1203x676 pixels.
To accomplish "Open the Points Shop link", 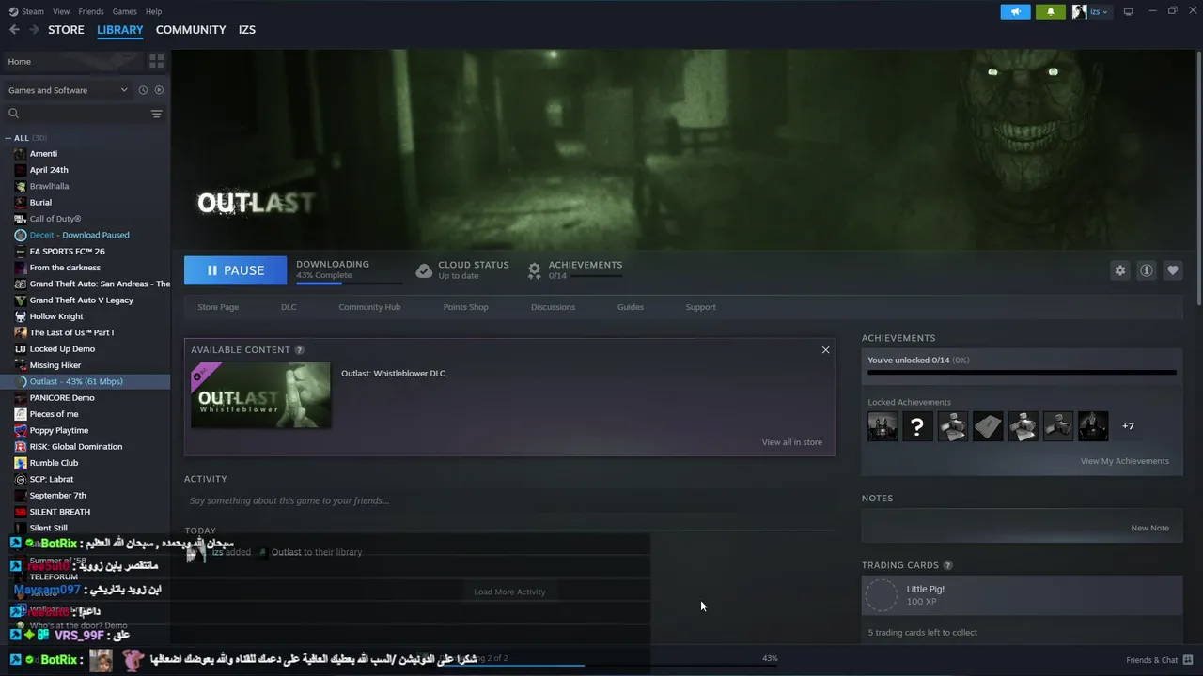I will click(x=465, y=307).
